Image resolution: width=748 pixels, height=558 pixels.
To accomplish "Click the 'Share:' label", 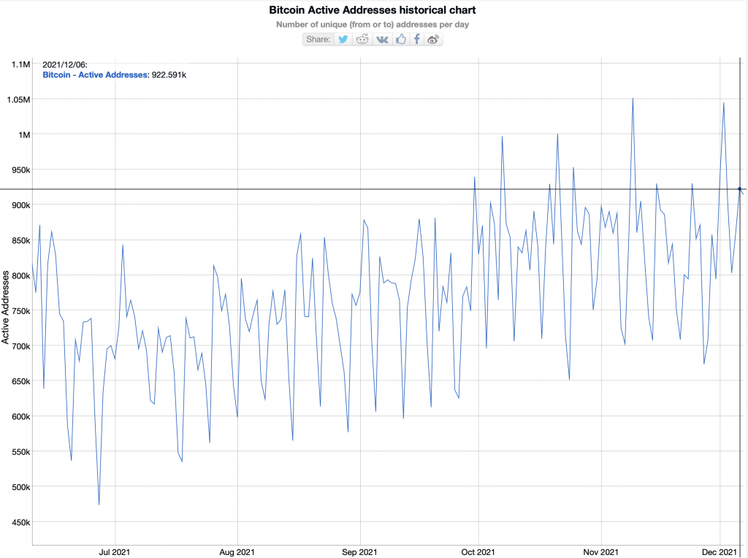I will coord(318,39).
